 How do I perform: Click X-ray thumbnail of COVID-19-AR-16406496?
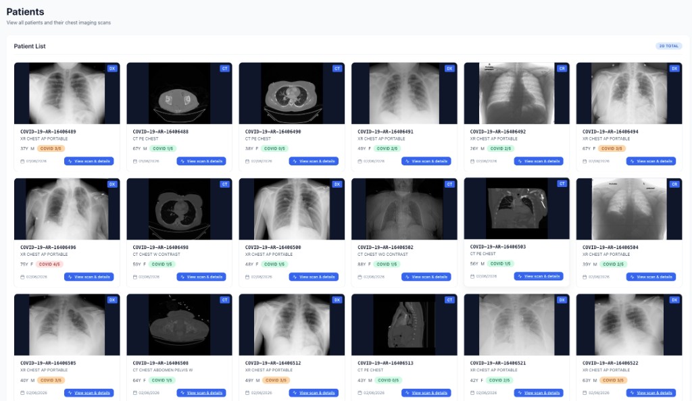[67, 209]
